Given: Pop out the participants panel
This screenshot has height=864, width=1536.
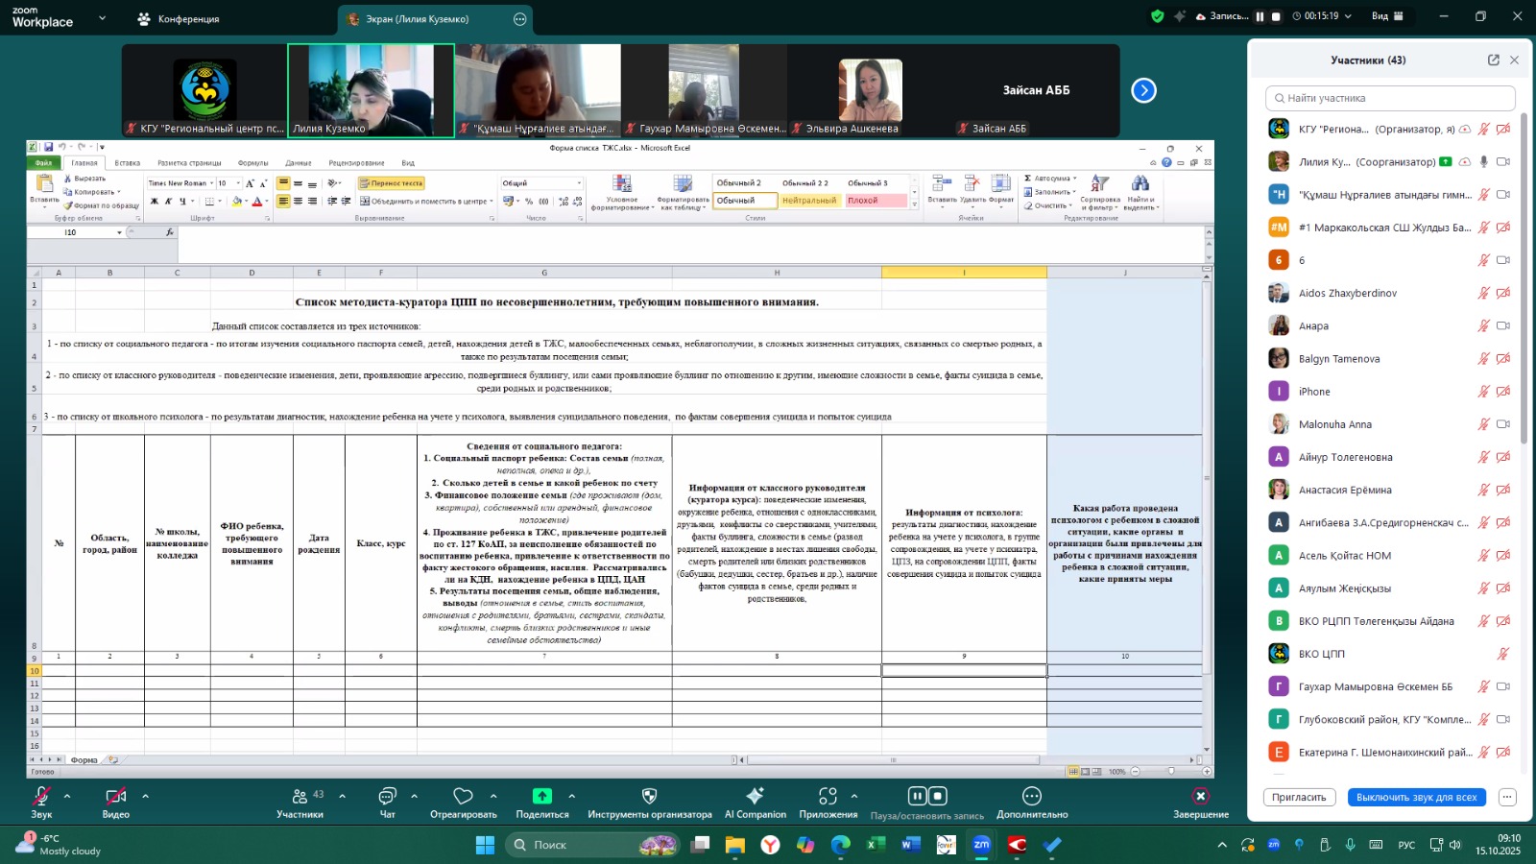Looking at the screenshot, I should (1493, 60).
